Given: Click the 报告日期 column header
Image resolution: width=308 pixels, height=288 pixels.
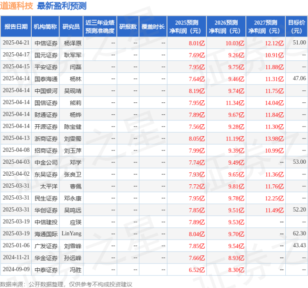Looking at the screenshot, I should click(16, 27).
